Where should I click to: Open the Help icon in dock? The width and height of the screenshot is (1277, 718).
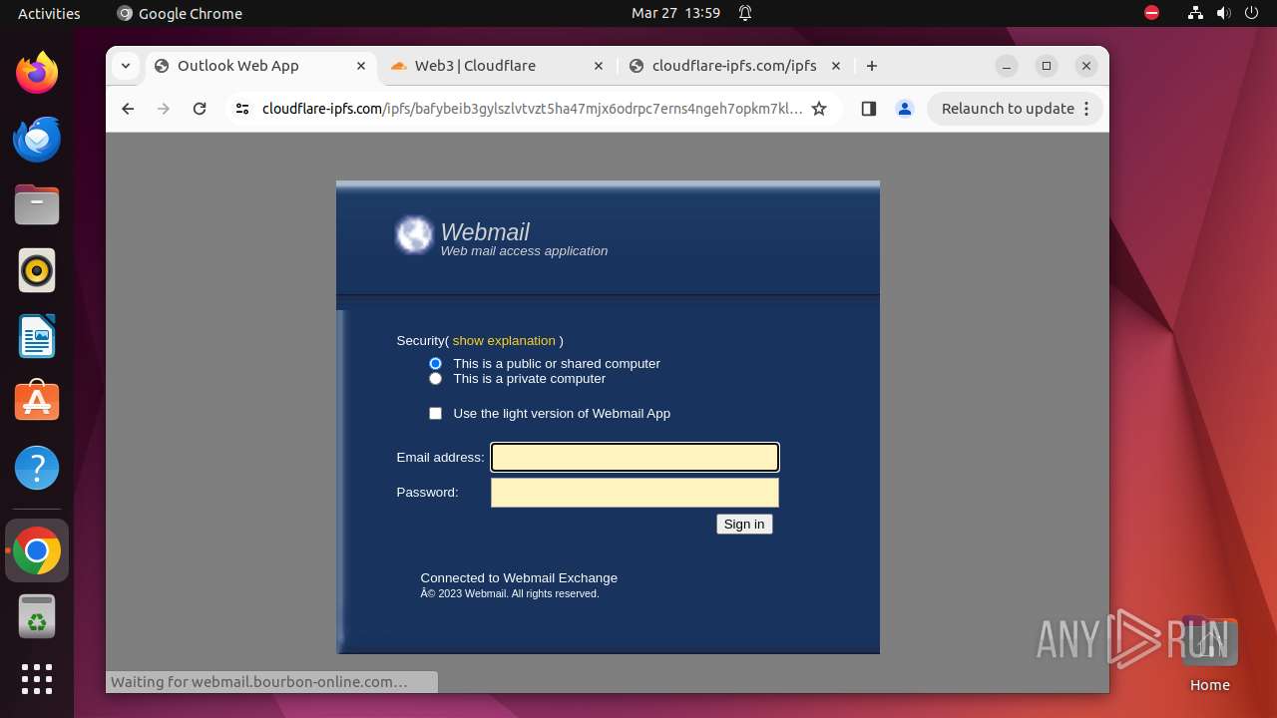[x=37, y=468]
